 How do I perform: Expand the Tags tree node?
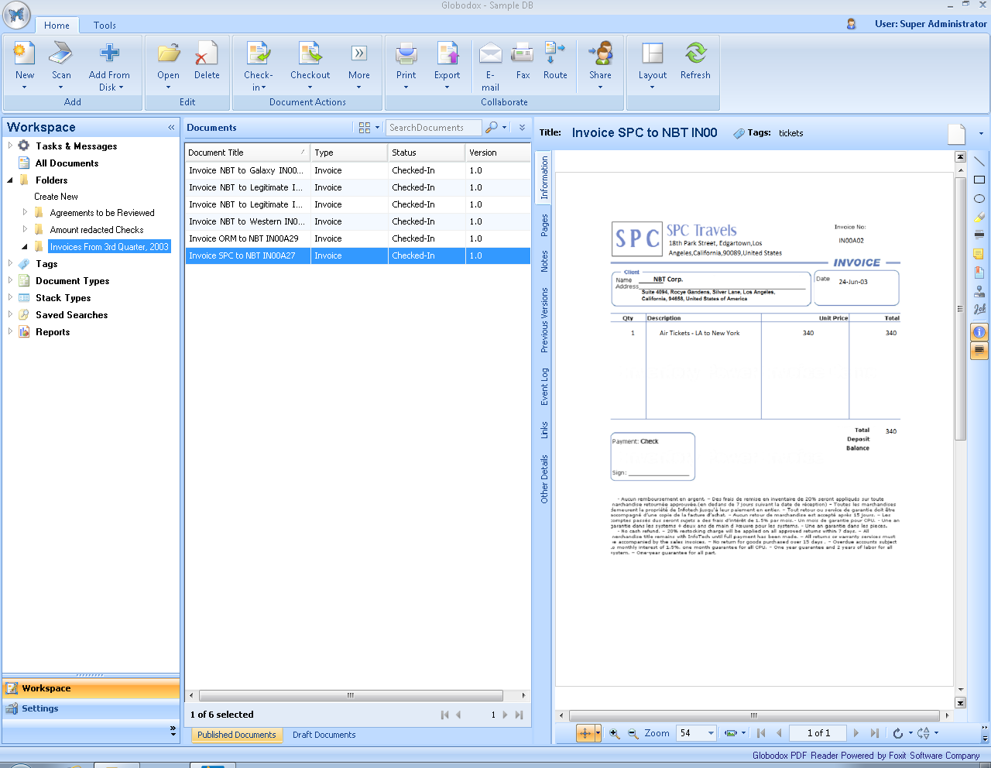(x=10, y=264)
